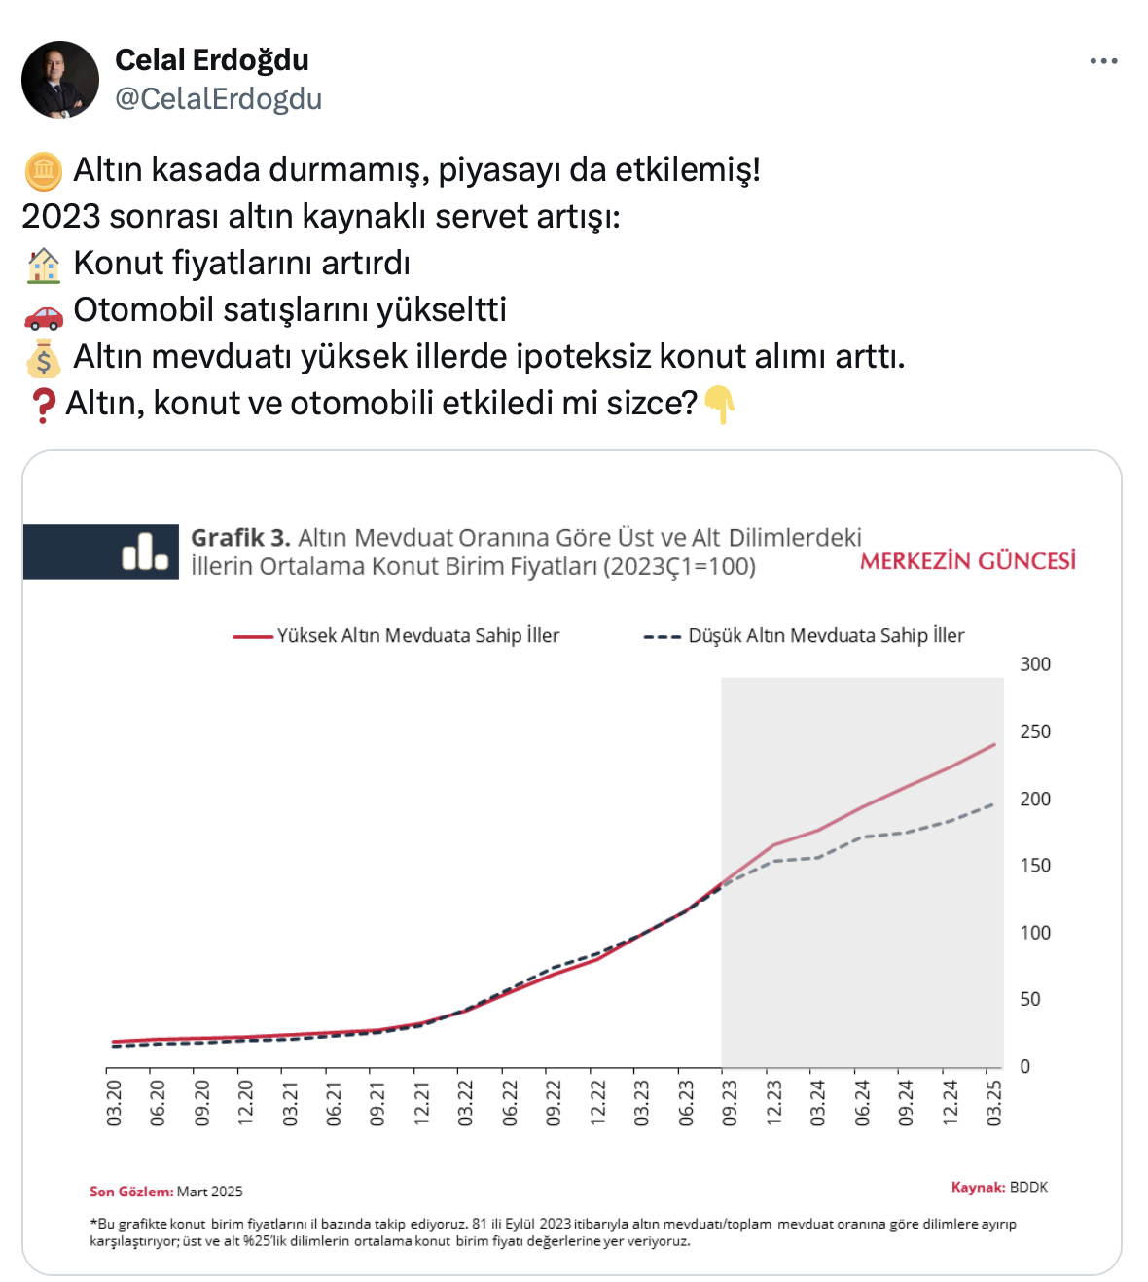Click the house emoji before 'Konut fiyatlarını'
Image resolution: width=1148 pixels, height=1282 pixels.
pos(44,264)
